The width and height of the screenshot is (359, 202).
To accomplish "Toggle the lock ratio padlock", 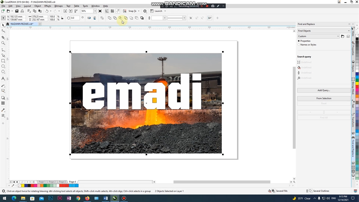I will click(62, 18).
